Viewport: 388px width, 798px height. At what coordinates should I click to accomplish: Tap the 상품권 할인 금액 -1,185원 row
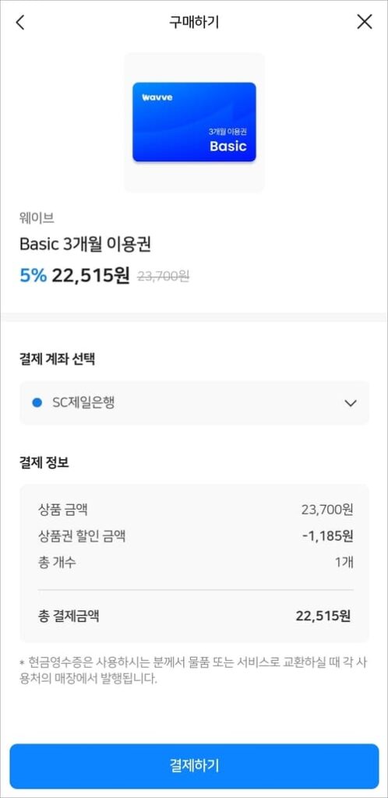(196, 536)
